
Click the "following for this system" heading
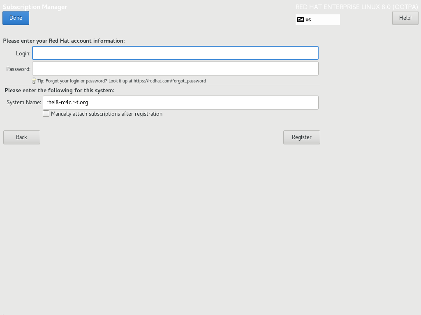tap(59, 90)
